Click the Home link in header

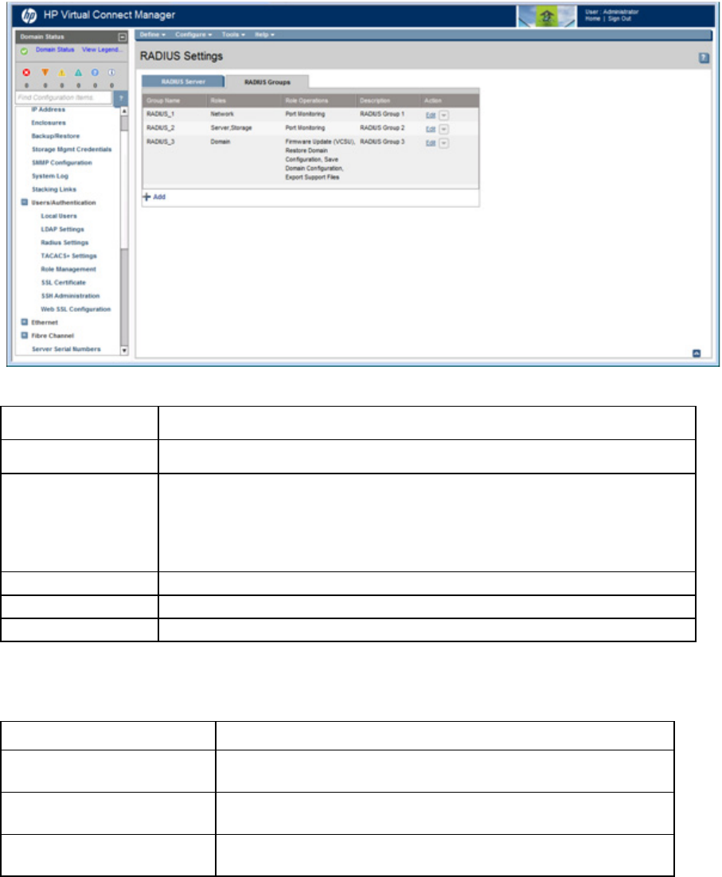point(593,19)
